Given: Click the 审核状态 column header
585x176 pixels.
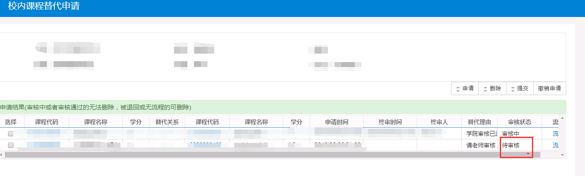Looking at the screenshot, I should pos(520,122).
